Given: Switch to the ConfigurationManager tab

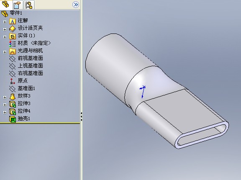Looking at the screenshot, I should (29, 5).
